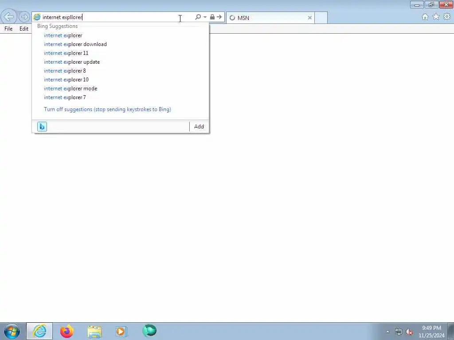Click the Internet Explorer page icon in address bar
The height and width of the screenshot is (340, 454).
37,17
